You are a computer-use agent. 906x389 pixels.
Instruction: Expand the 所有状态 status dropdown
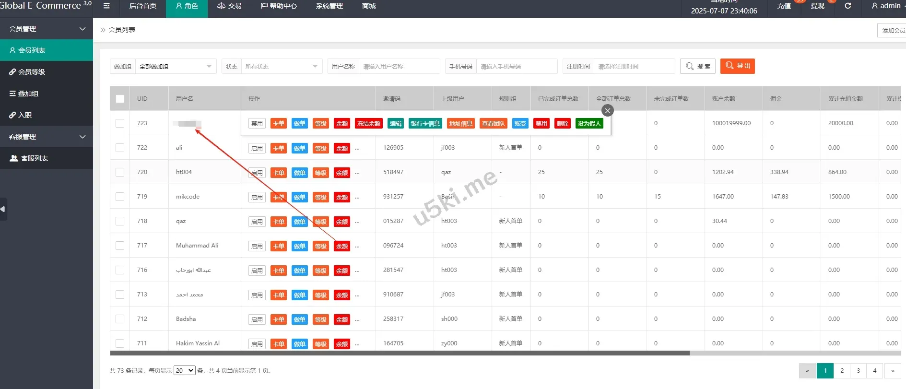(x=281, y=67)
